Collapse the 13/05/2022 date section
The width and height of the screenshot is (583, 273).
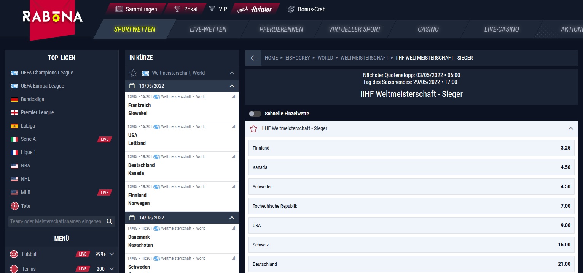tap(232, 86)
